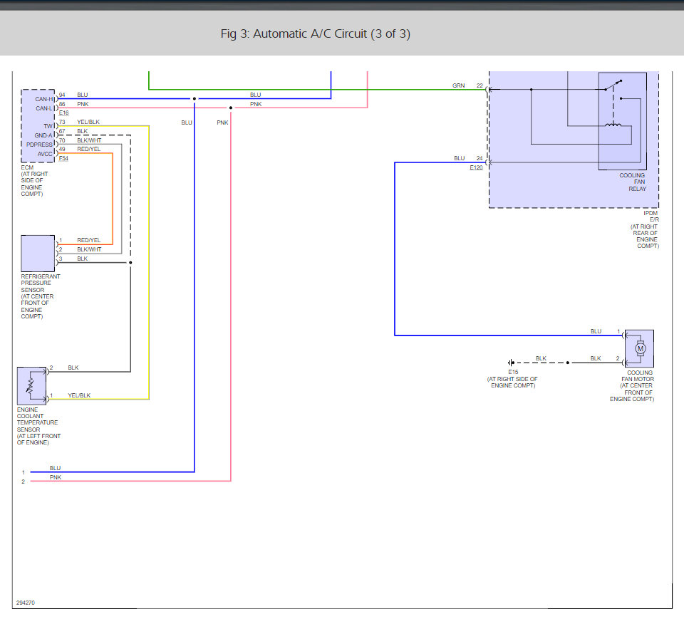Click the diagram number 294270
This screenshot has height=619, width=684.
tap(25, 603)
